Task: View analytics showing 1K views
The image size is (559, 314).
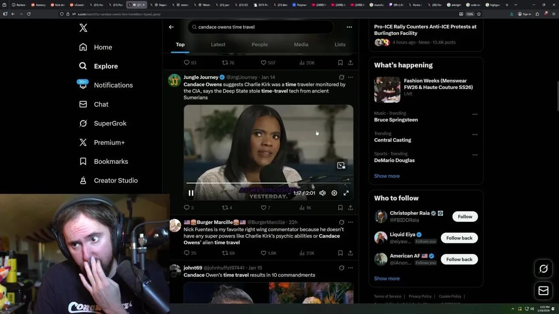Action: click(x=305, y=208)
